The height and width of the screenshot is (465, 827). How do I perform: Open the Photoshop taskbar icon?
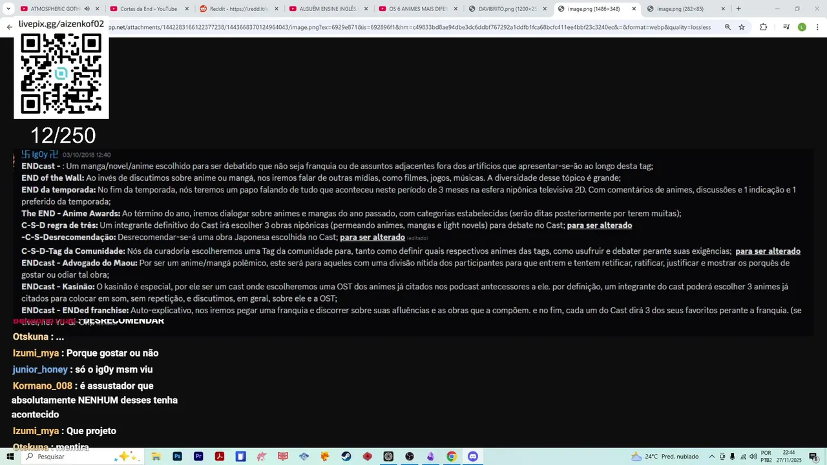click(177, 457)
